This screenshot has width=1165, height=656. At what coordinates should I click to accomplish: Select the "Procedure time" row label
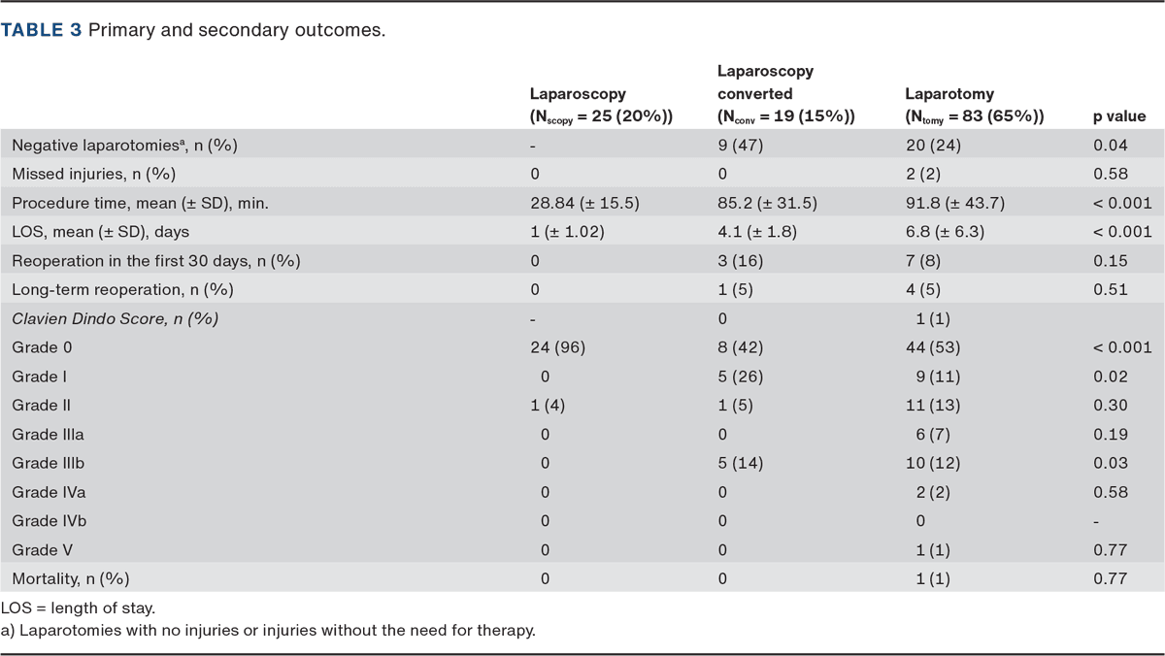(x=140, y=203)
